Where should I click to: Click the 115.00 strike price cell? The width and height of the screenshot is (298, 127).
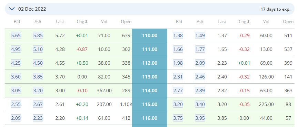(150, 104)
